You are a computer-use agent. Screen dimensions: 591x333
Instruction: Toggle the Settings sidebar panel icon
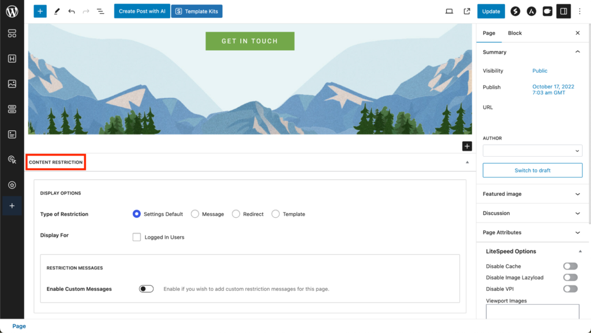click(564, 11)
